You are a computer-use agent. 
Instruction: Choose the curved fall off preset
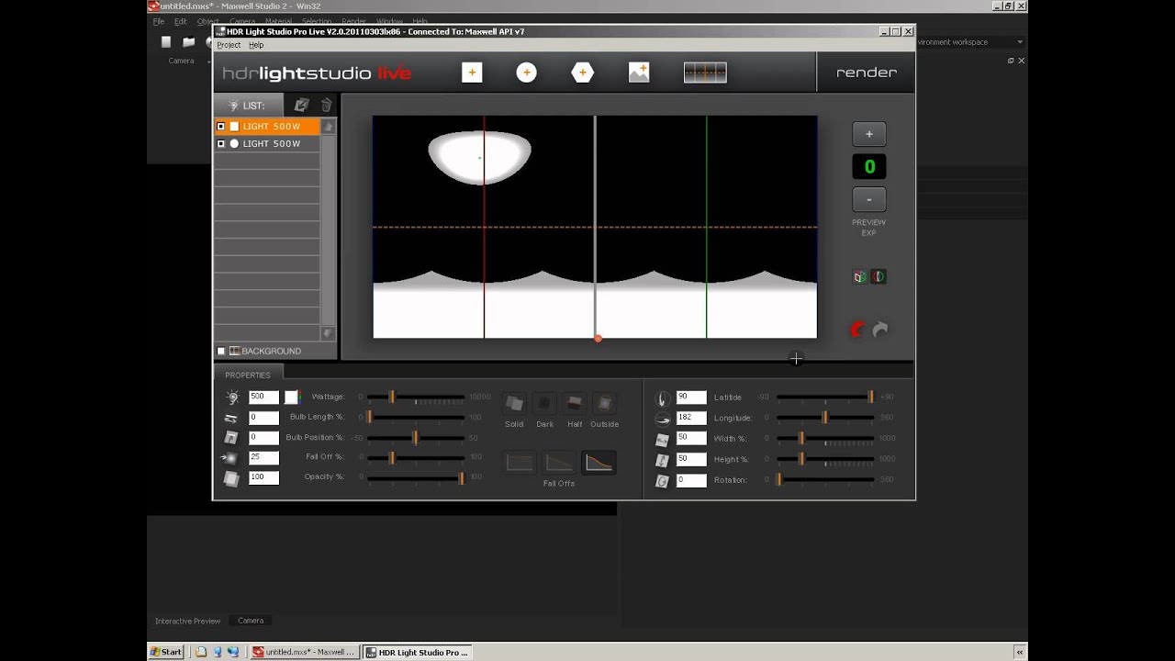(599, 463)
